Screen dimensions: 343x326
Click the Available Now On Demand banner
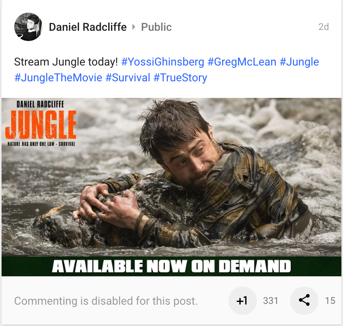[x=171, y=266]
